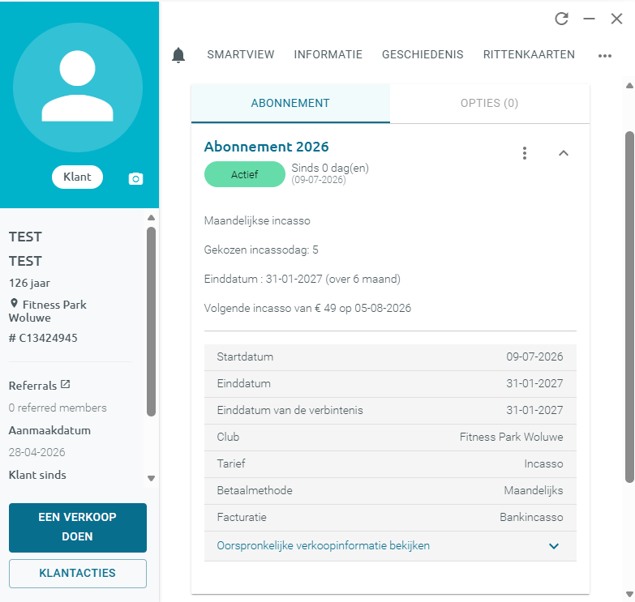Click the camera icon to change photo
Screen dimensions: 635x602
(x=135, y=178)
